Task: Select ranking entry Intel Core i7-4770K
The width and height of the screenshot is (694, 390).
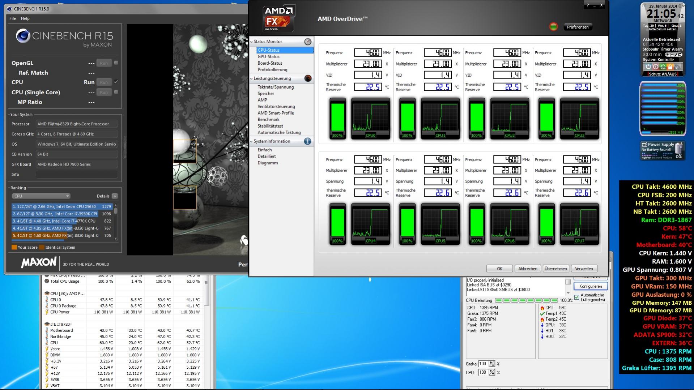Action: (x=62, y=221)
